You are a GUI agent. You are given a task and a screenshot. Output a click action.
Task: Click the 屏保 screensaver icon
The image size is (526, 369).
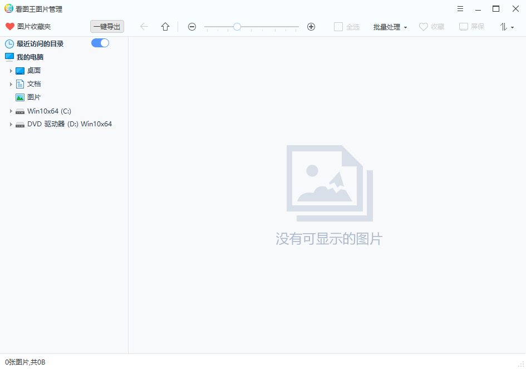[x=463, y=26]
